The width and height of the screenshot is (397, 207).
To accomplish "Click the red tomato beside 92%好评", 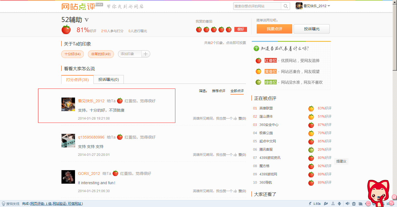I will (x=311, y=166).
